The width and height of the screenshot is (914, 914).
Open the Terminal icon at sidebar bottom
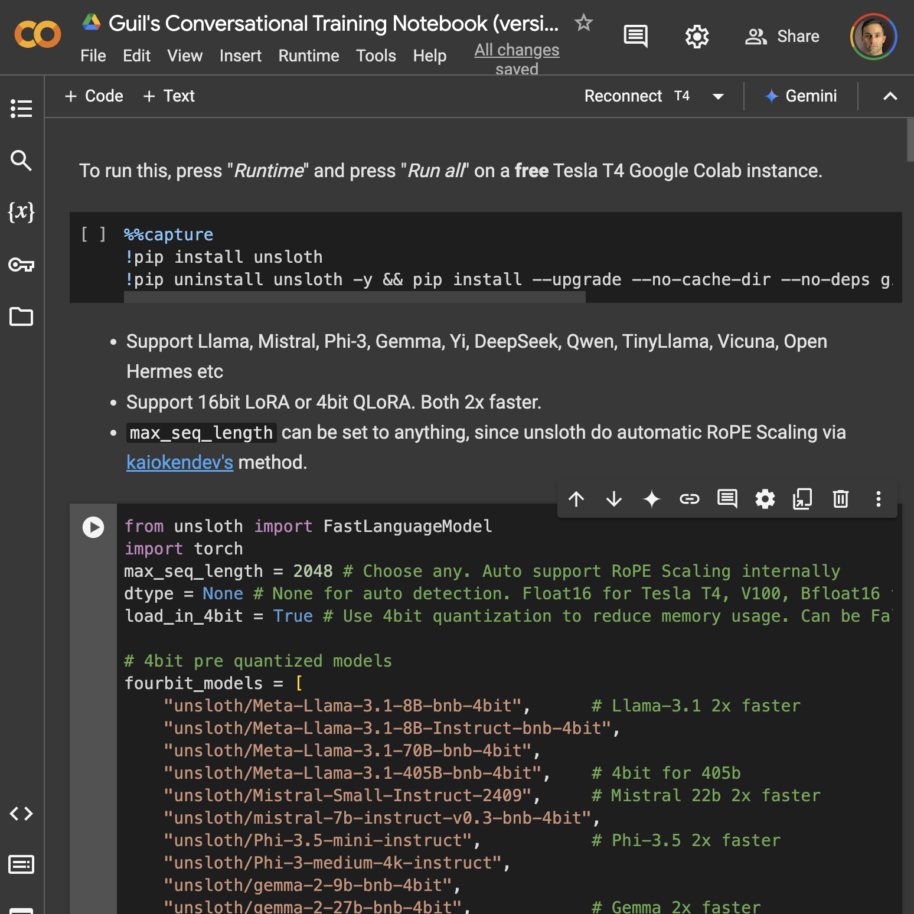coord(21,910)
